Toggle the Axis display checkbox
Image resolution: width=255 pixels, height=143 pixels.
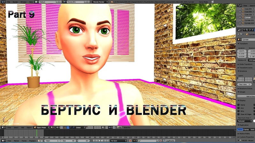238,108
